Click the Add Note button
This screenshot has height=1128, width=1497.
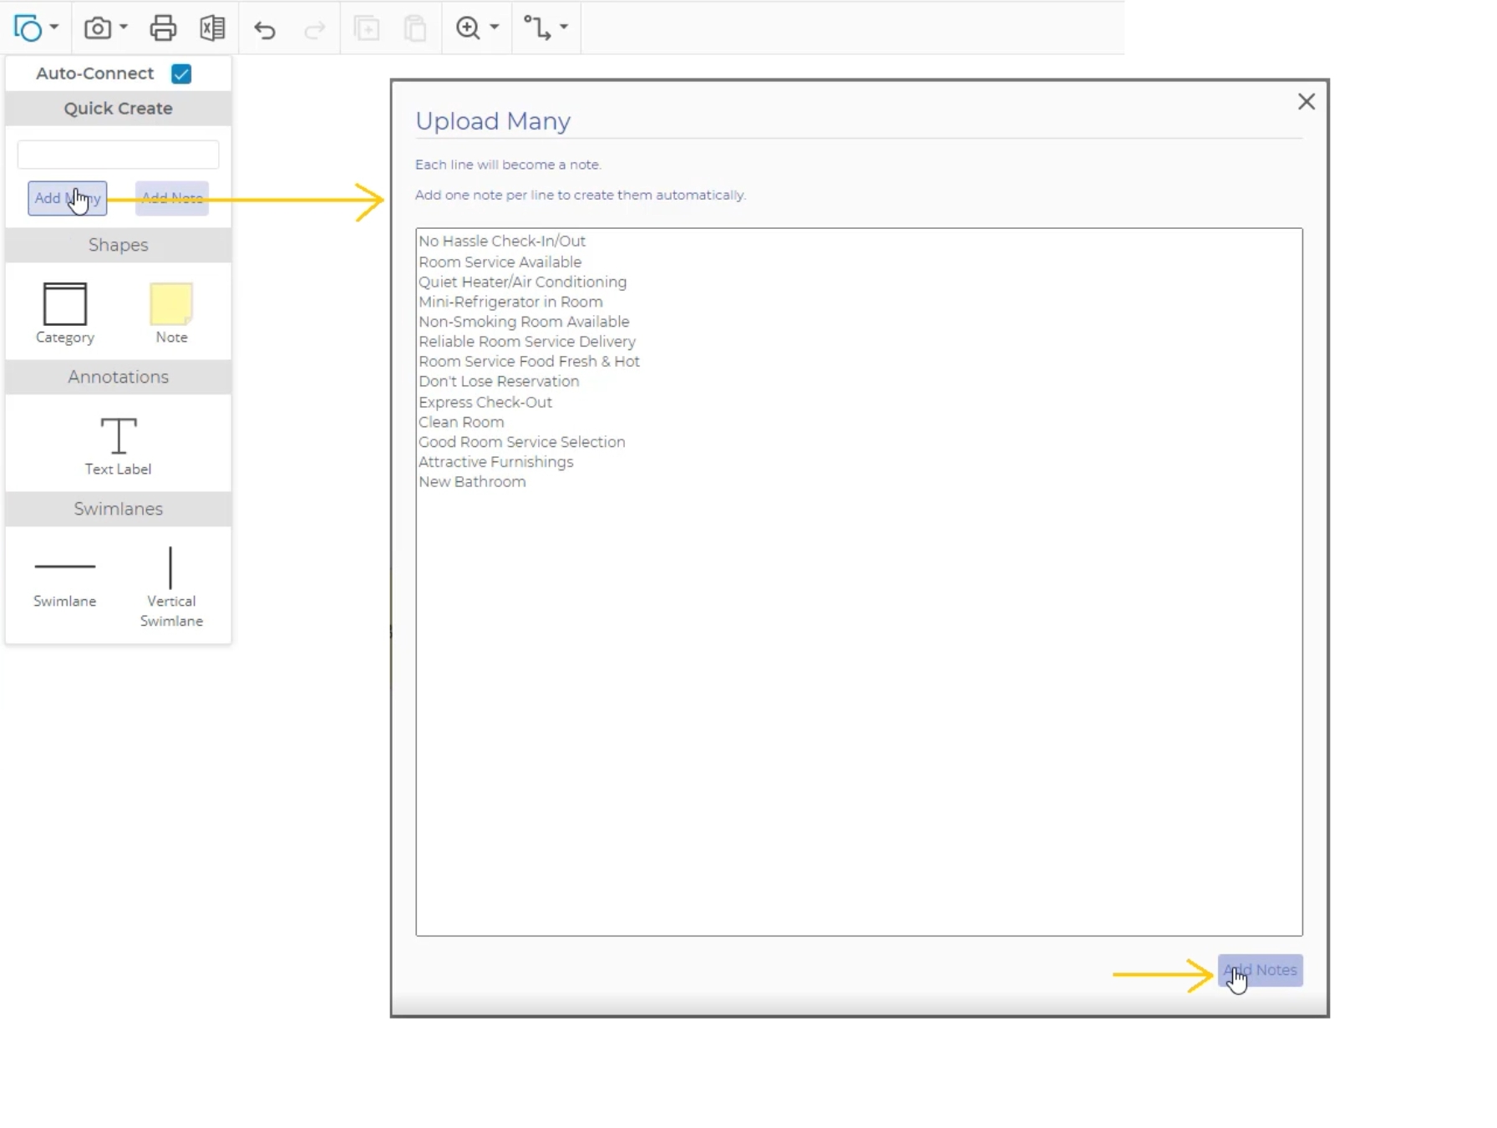coord(172,198)
